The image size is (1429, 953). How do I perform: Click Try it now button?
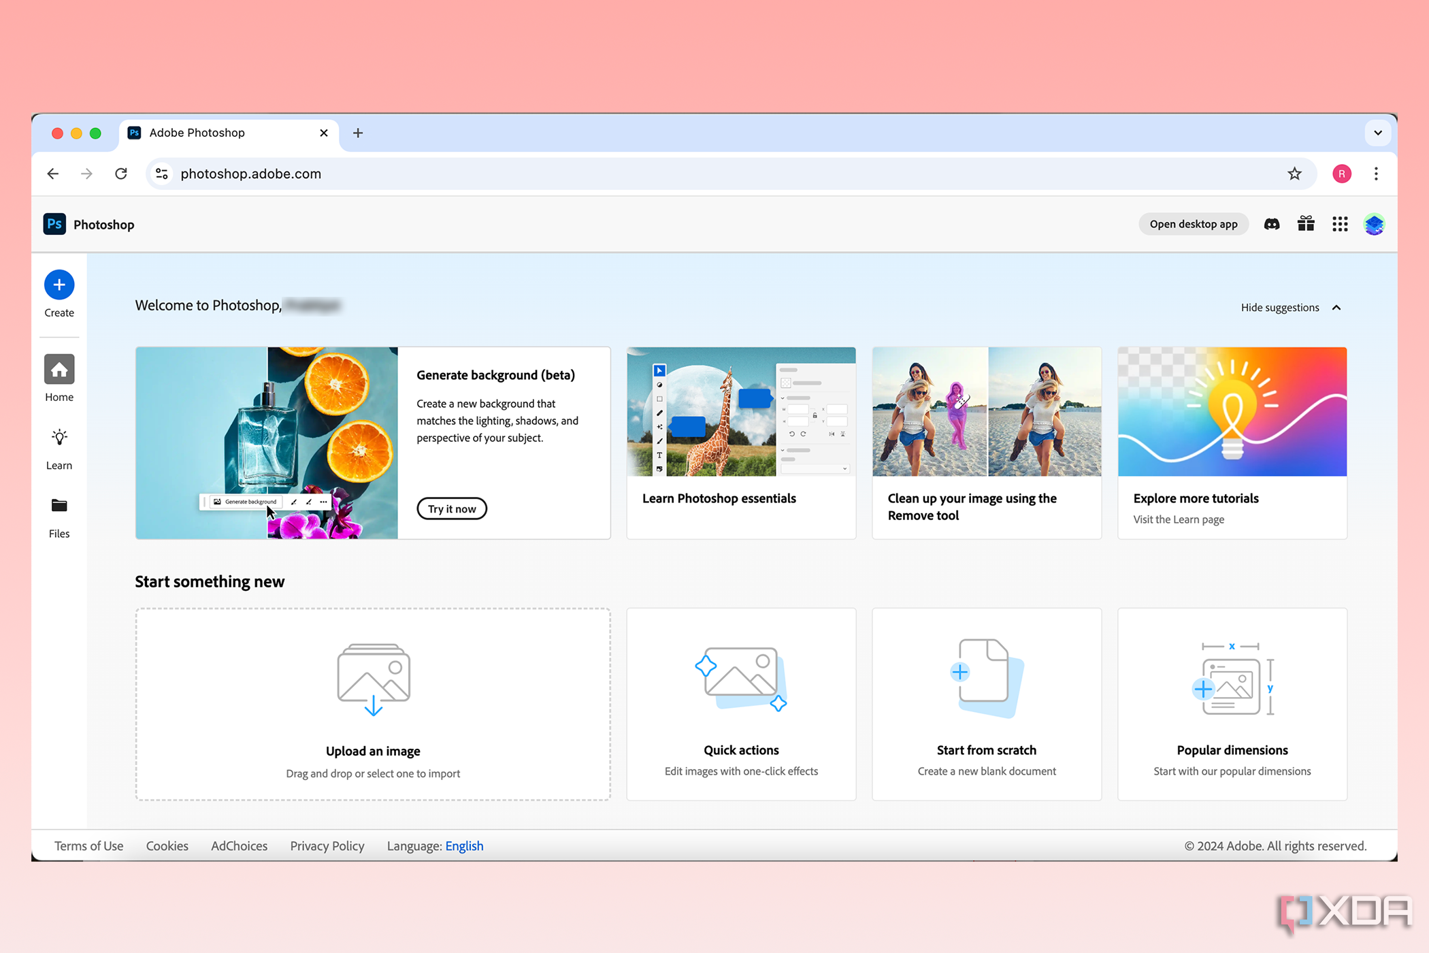coord(450,508)
